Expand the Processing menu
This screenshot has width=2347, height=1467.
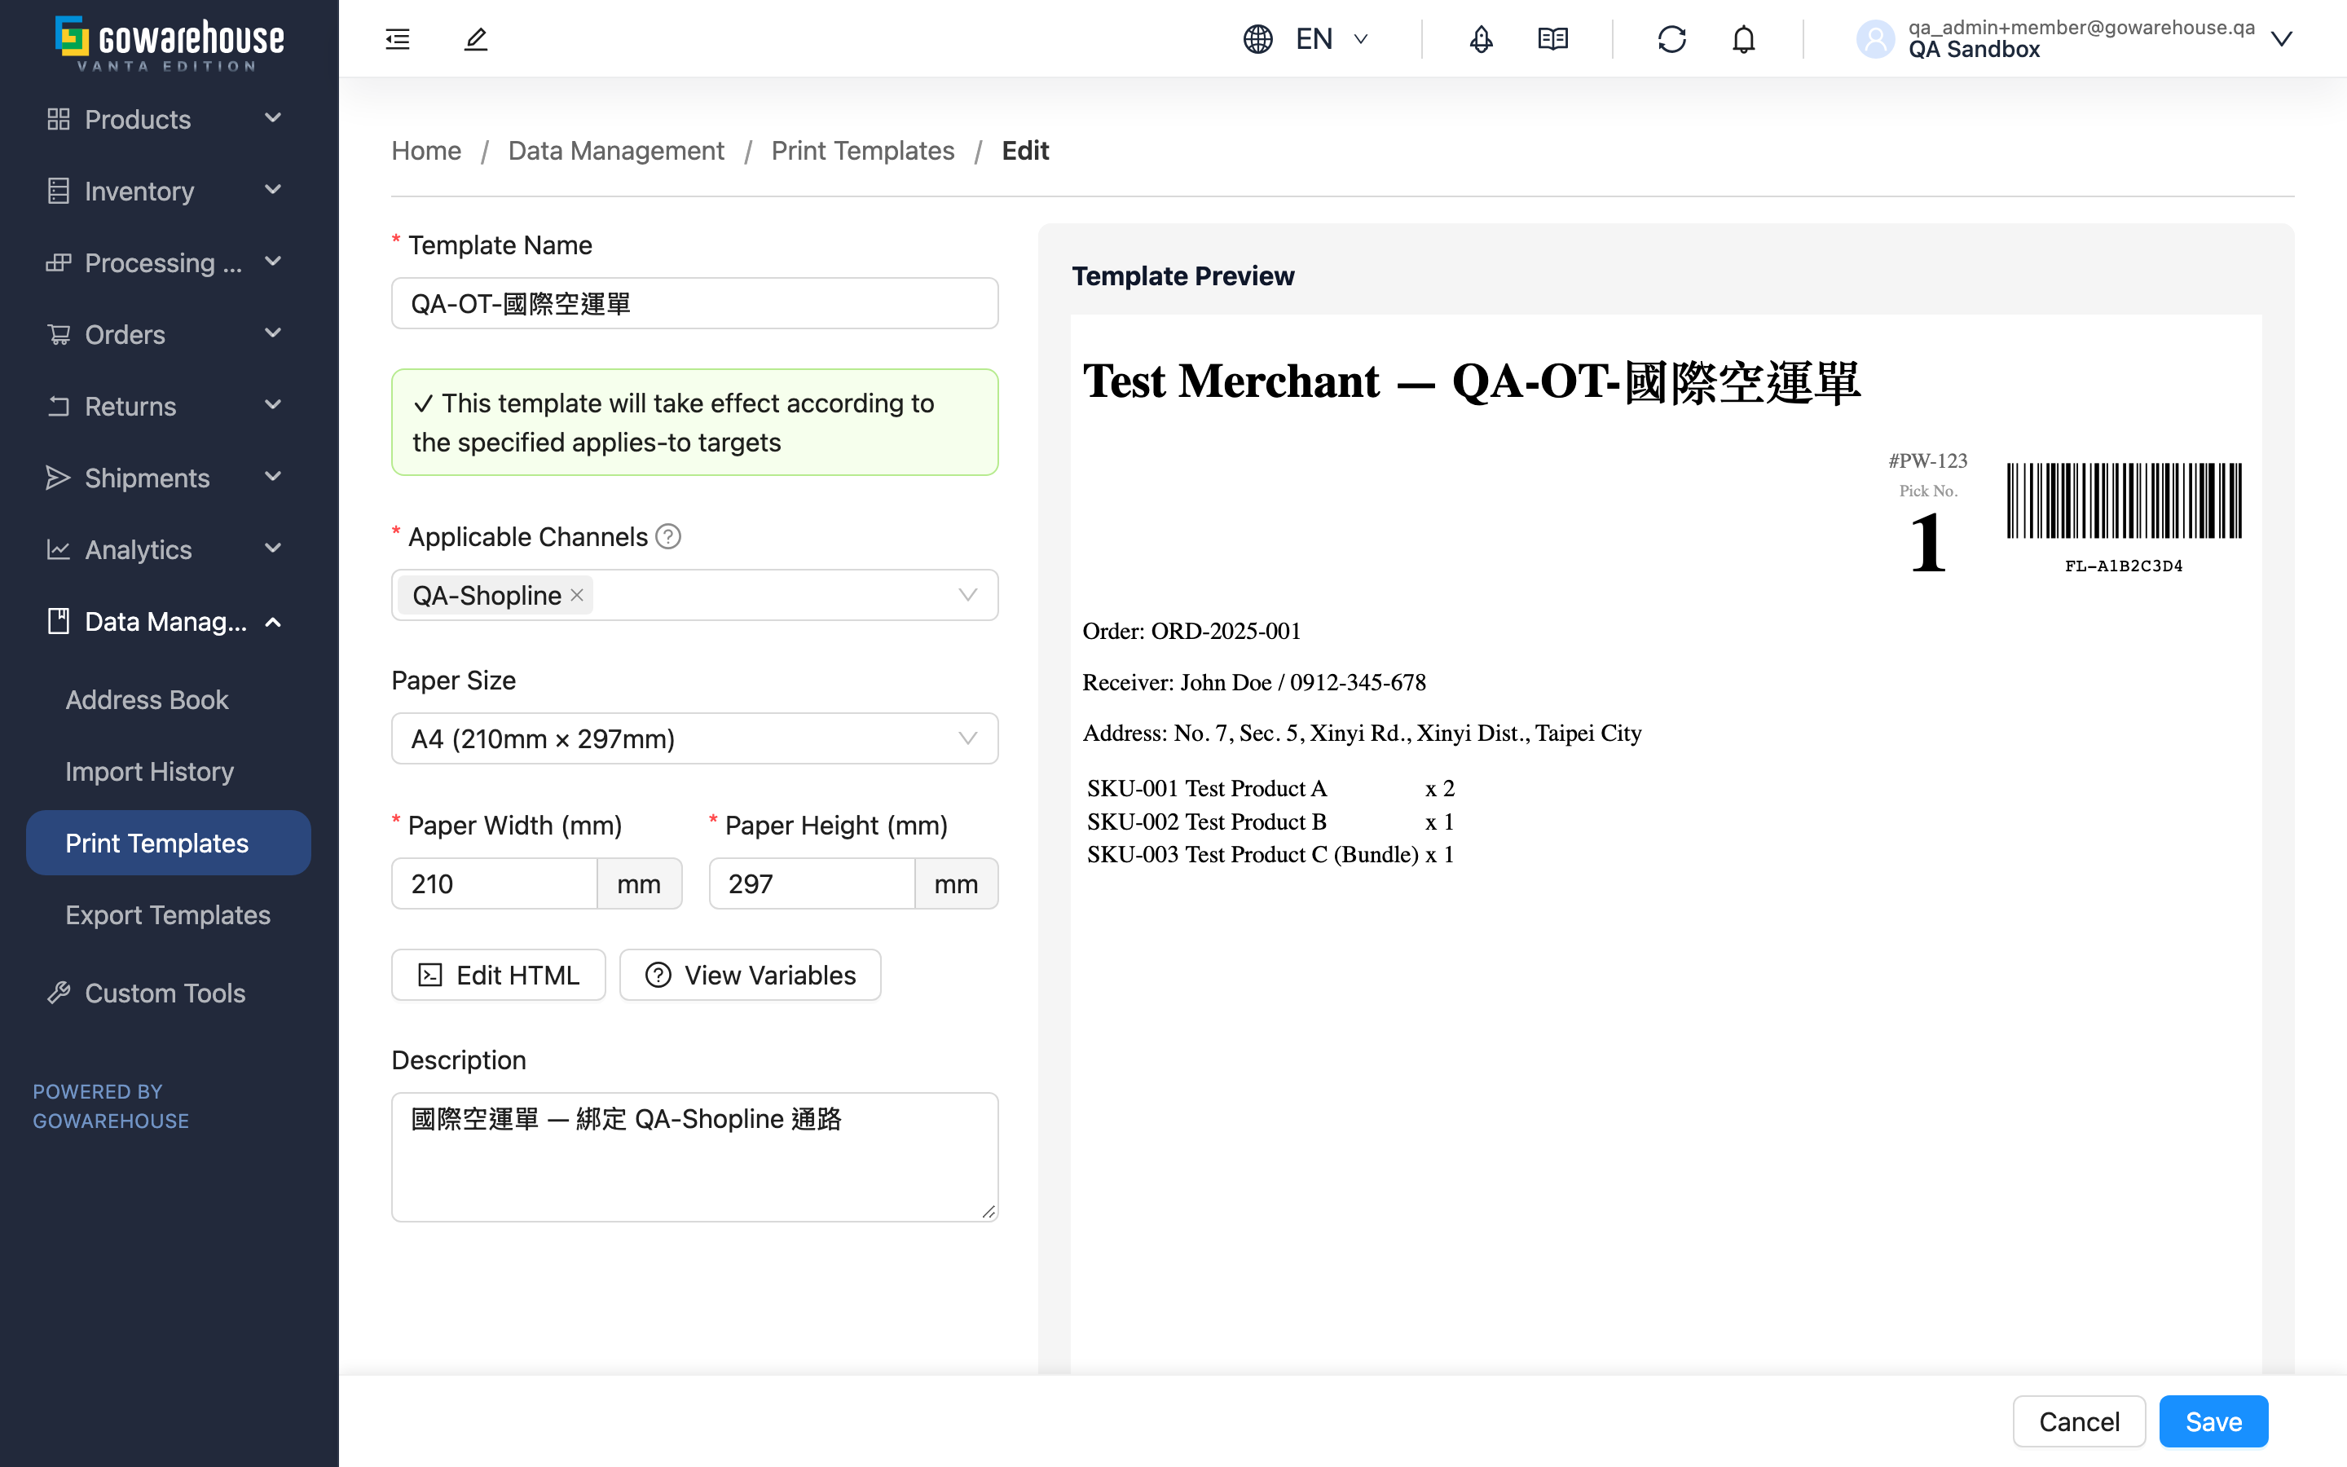(x=169, y=262)
